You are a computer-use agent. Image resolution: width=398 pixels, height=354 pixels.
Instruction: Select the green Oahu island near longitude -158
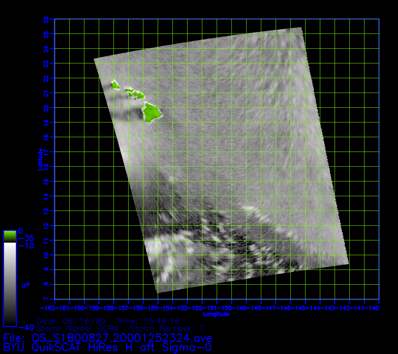[x=115, y=85]
